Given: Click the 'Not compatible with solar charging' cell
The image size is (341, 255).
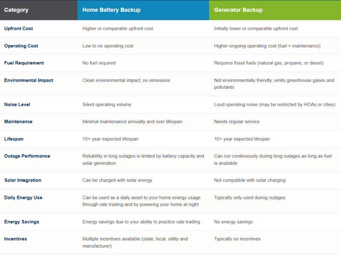Looking at the screenshot, I should 250,180.
